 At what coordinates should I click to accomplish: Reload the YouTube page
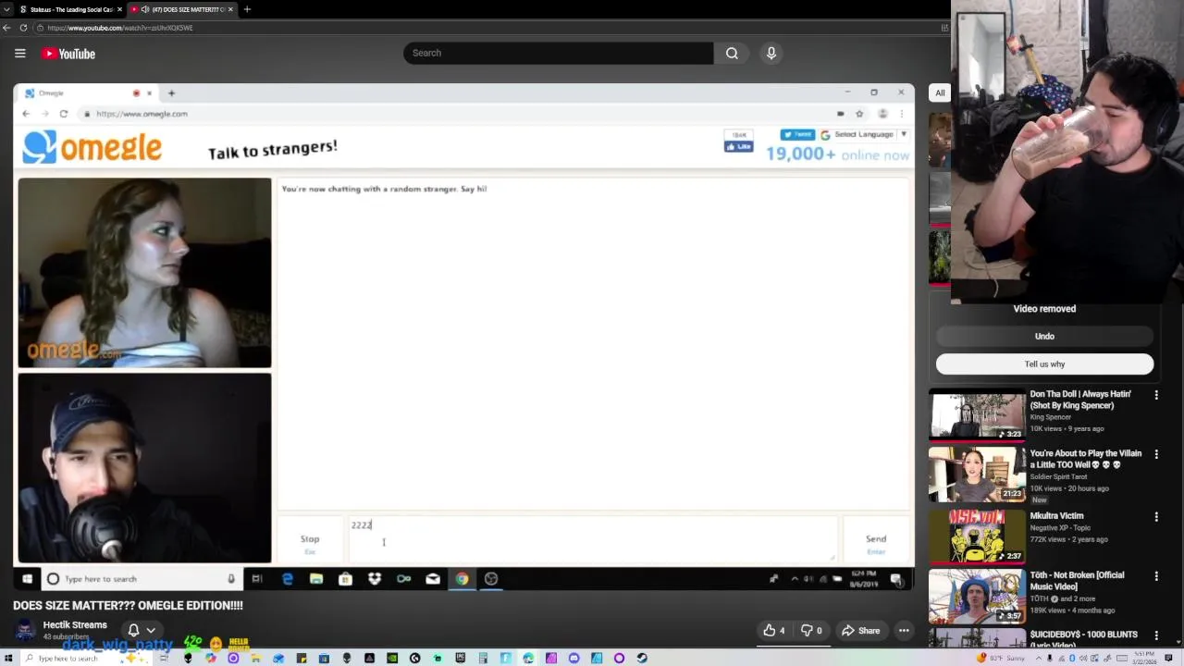[23, 28]
